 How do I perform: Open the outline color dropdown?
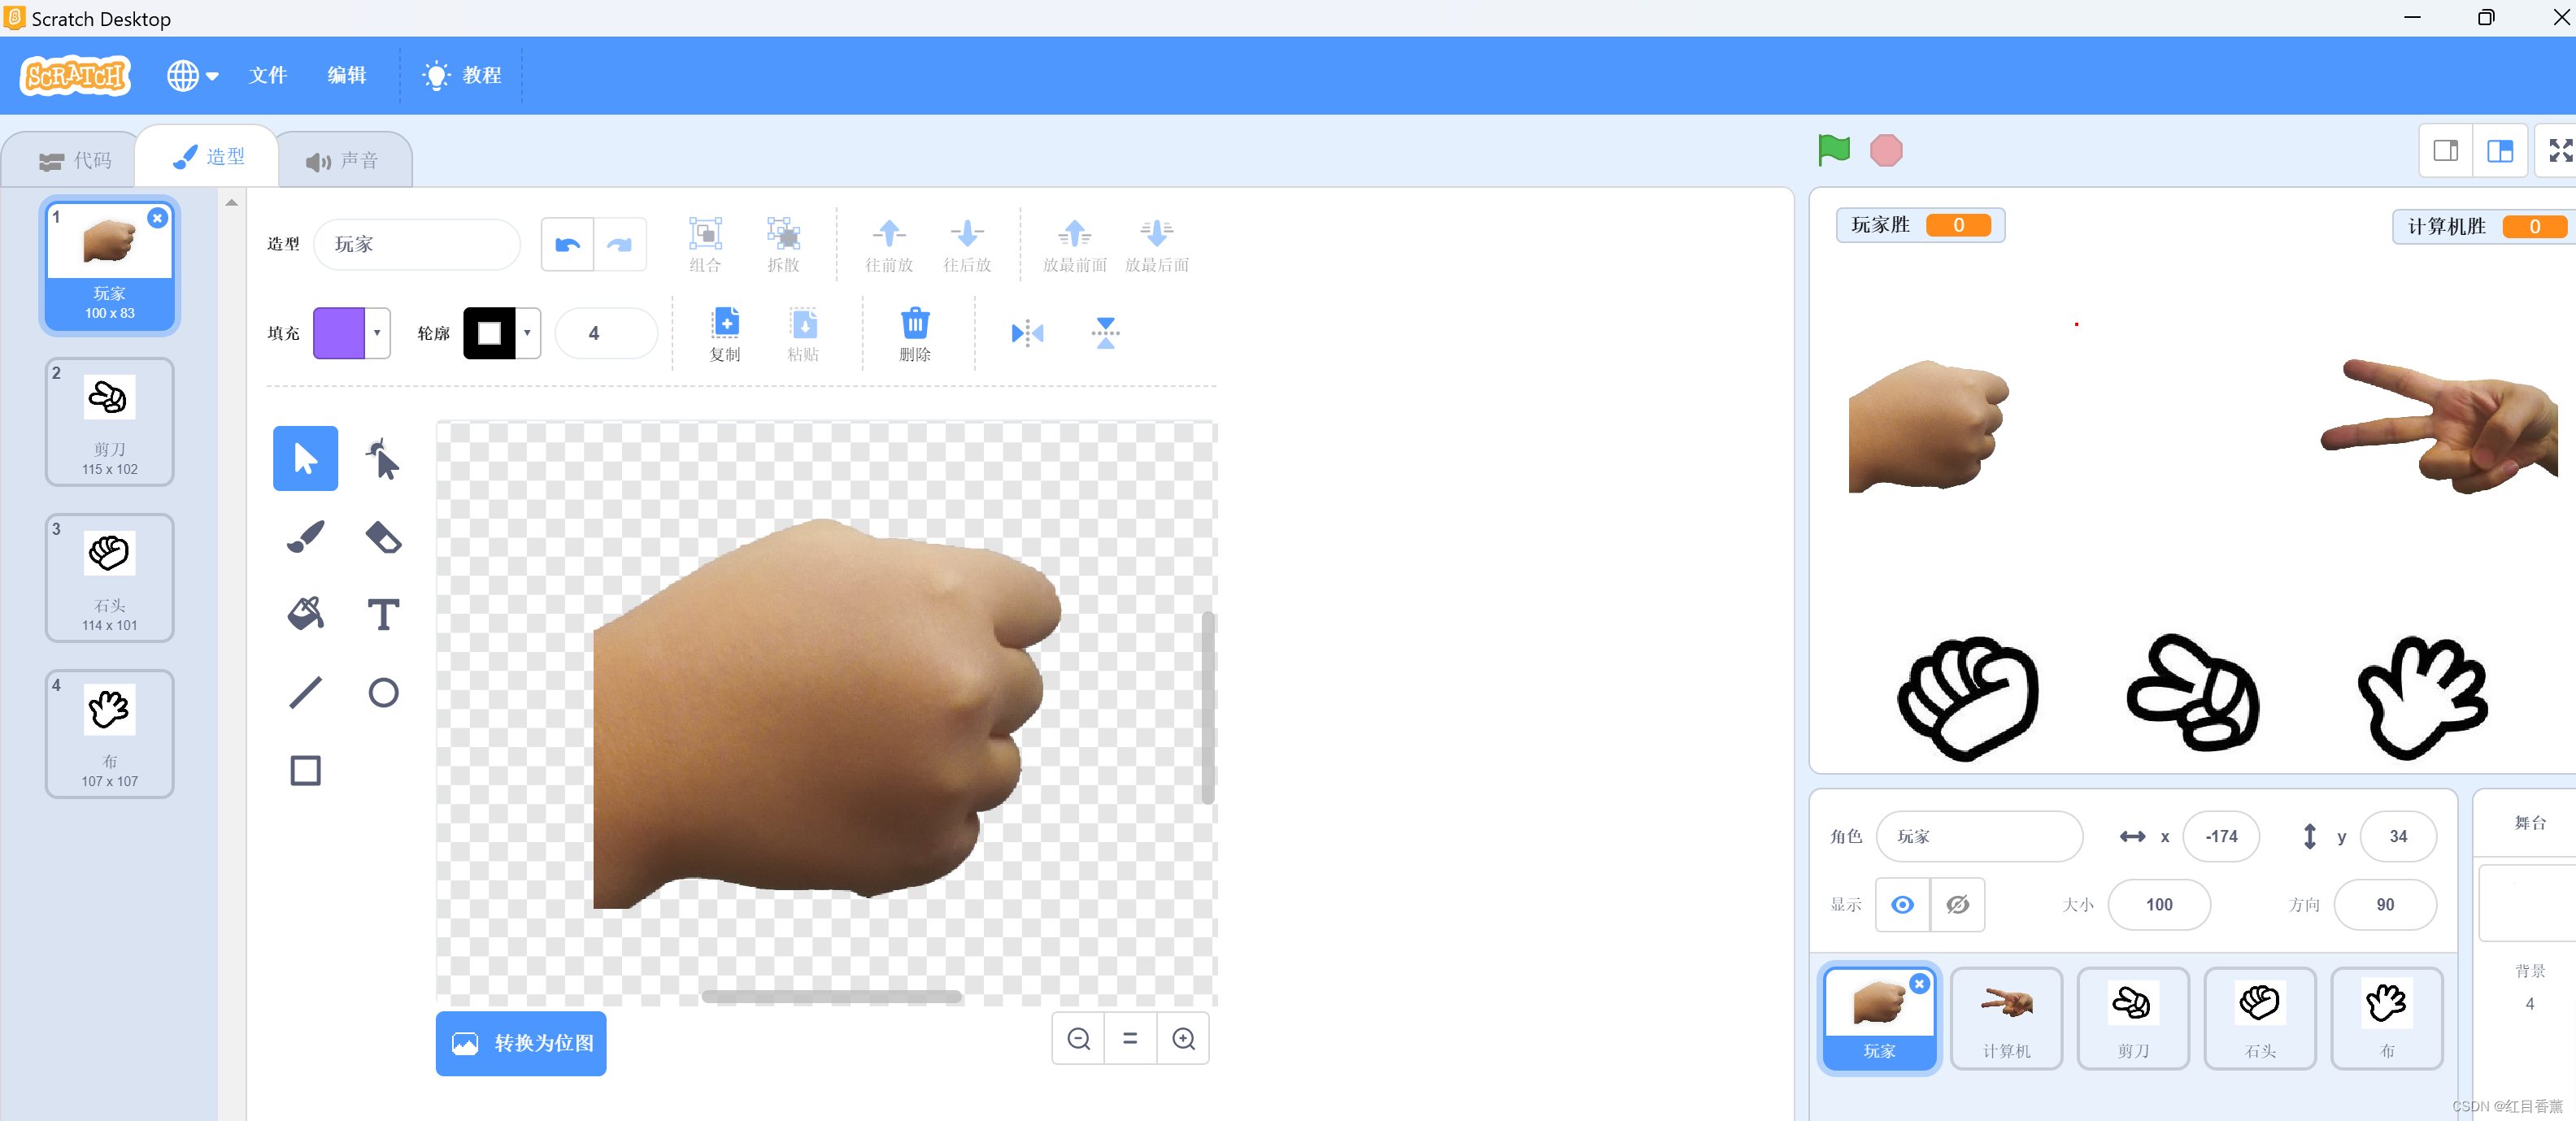(x=527, y=333)
